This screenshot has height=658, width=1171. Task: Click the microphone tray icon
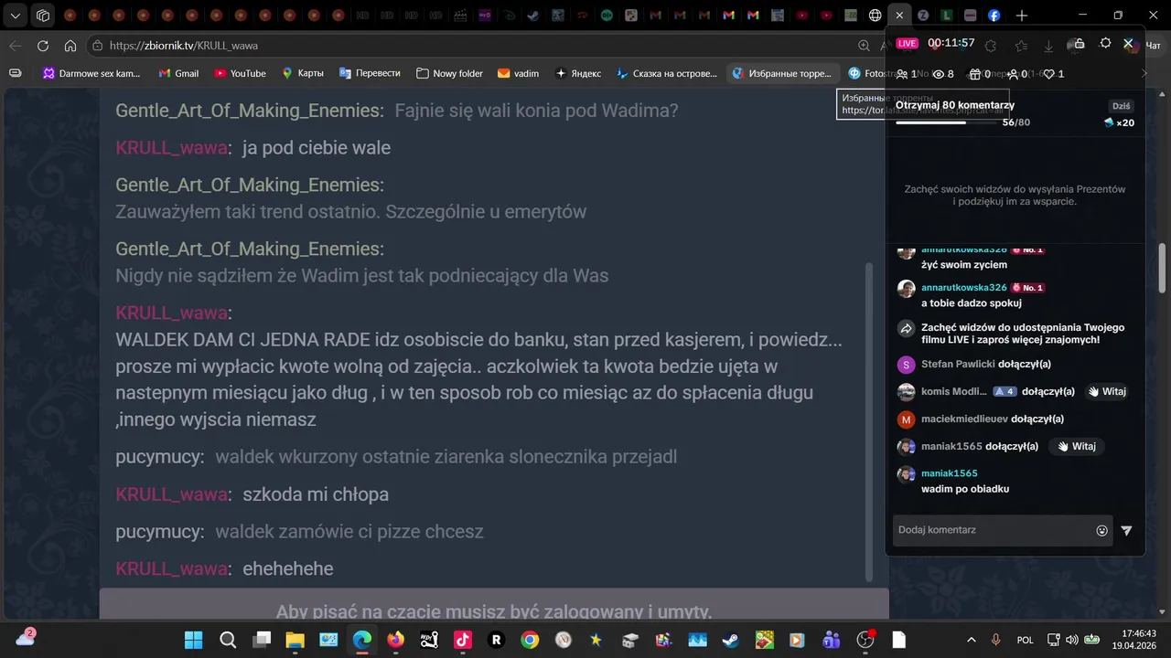(x=996, y=640)
